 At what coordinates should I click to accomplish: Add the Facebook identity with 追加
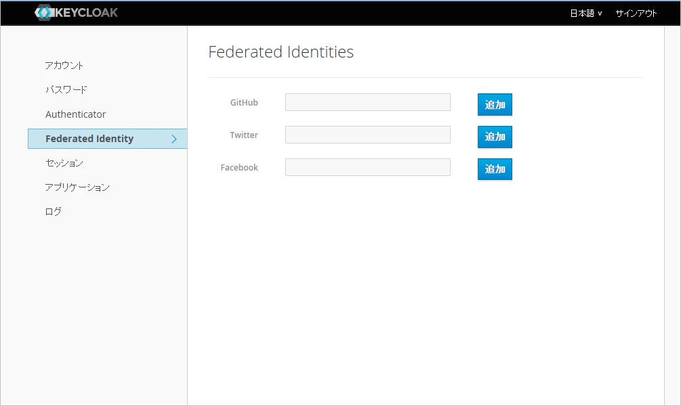pyautogui.click(x=495, y=169)
